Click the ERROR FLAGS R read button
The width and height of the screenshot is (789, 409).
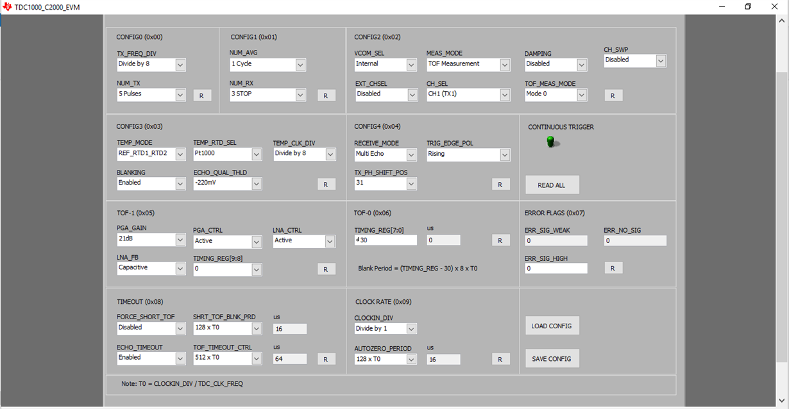tap(613, 268)
